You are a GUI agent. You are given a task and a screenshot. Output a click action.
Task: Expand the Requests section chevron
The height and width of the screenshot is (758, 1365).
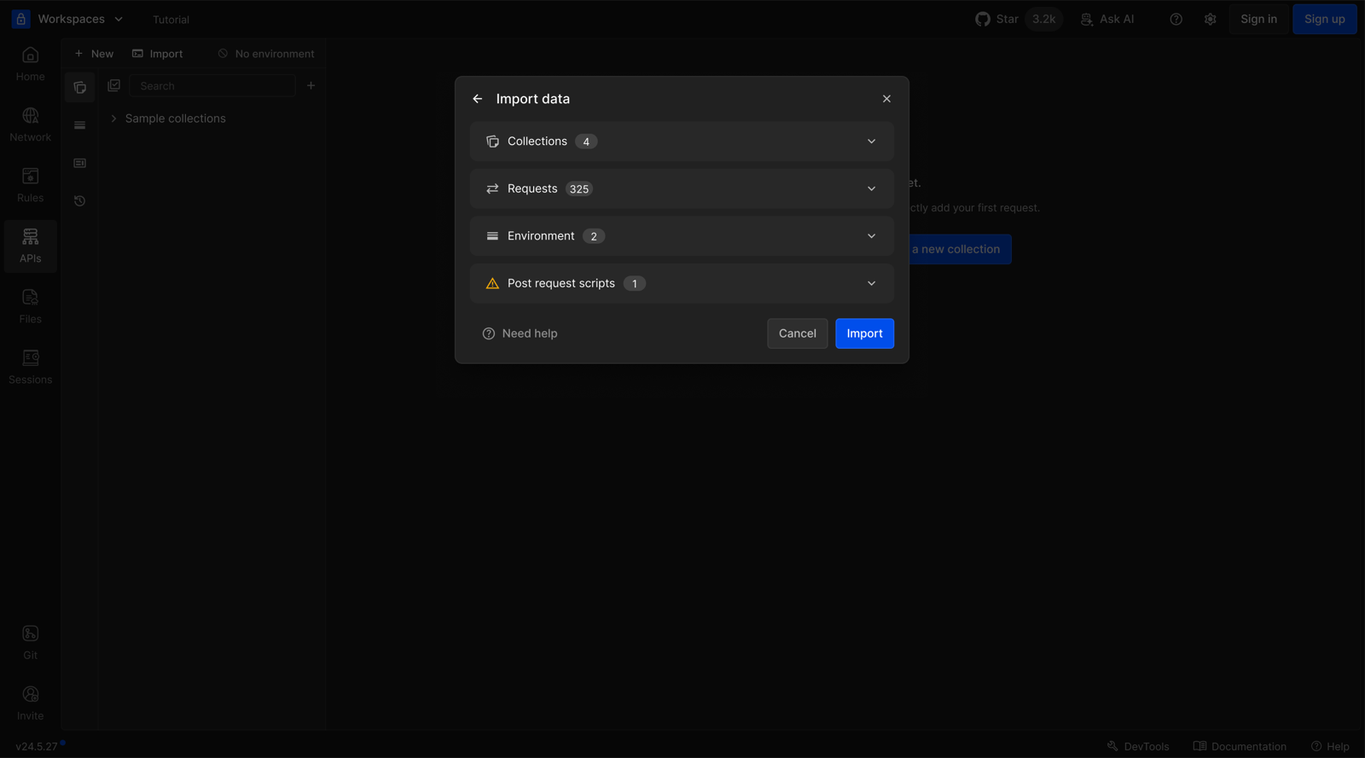[871, 188]
